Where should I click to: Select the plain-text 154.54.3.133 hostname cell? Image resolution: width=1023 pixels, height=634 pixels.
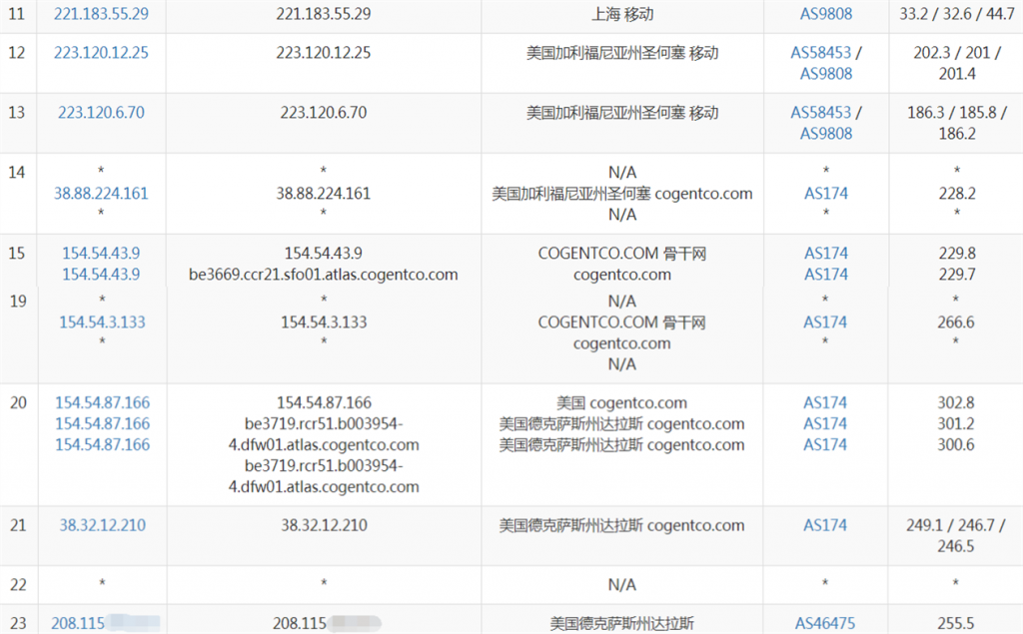[325, 322]
